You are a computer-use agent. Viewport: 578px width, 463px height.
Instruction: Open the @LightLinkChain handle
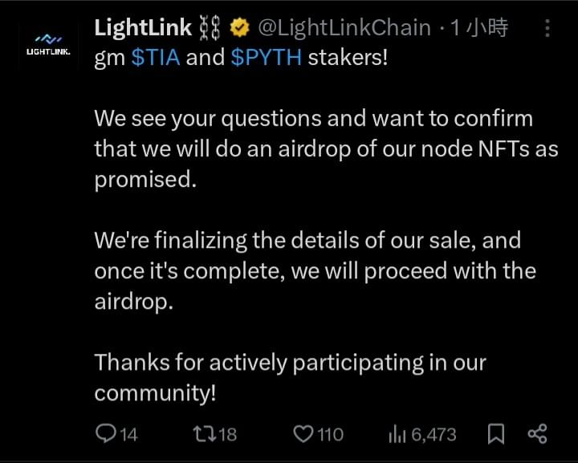coord(344,28)
